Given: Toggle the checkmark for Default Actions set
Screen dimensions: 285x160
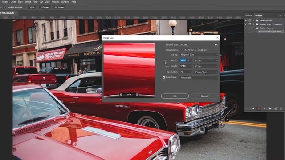Looking at the screenshot, I should pyautogui.click(x=246, y=20).
